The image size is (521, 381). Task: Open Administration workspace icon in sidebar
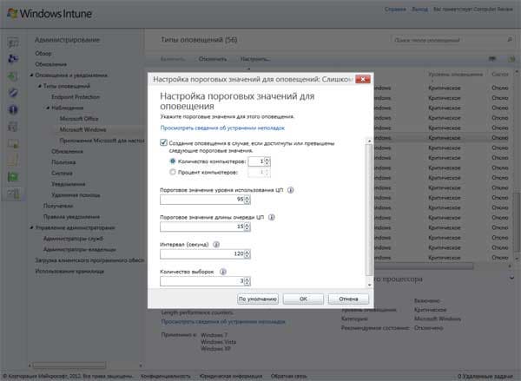click(13, 194)
